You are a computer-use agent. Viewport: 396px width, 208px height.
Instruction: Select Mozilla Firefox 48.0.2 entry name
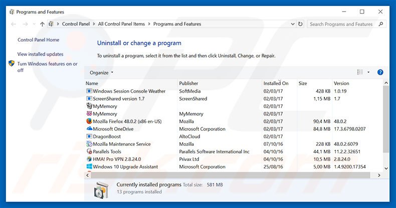pyautogui.click(x=127, y=121)
